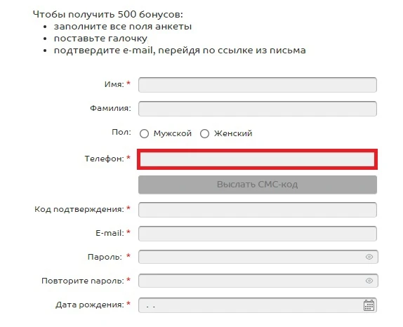Focus the Код подтверждения input field

[x=258, y=210]
